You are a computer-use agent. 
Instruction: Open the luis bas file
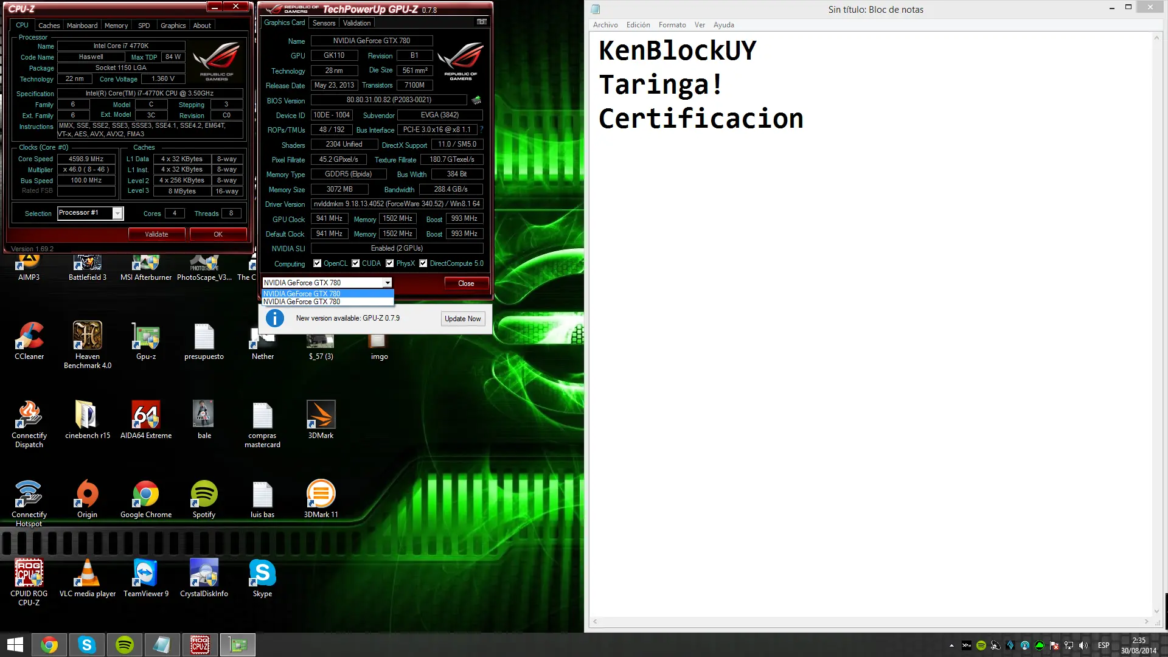point(263,499)
